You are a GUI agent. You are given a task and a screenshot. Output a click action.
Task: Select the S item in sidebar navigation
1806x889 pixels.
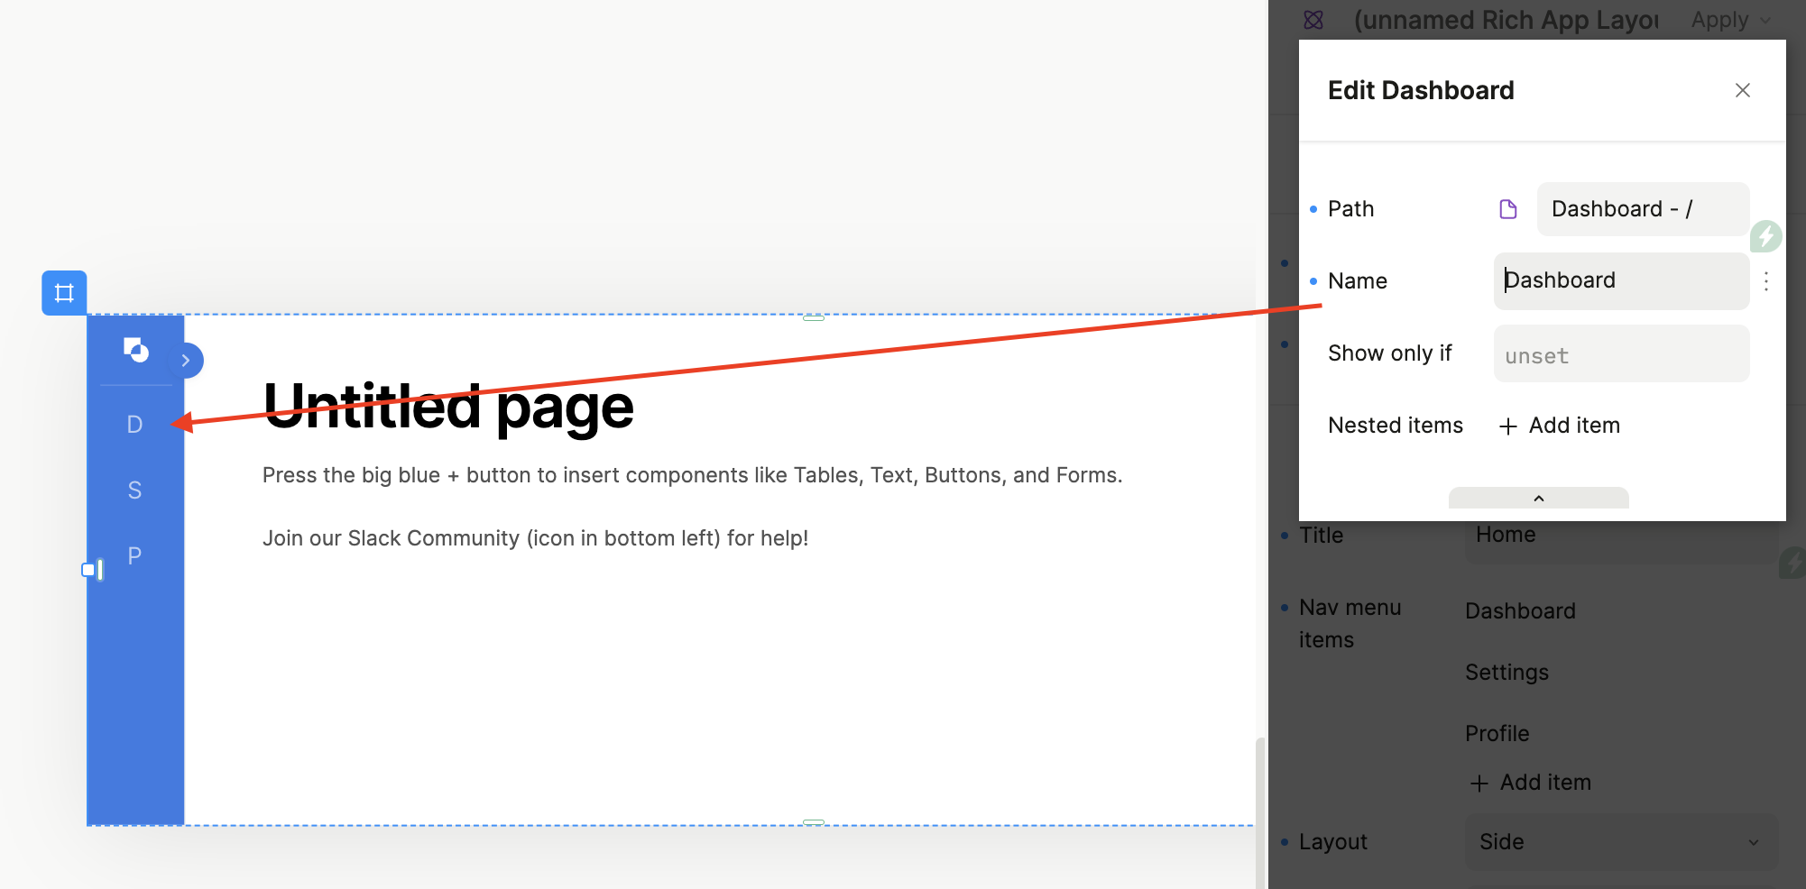[134, 490]
